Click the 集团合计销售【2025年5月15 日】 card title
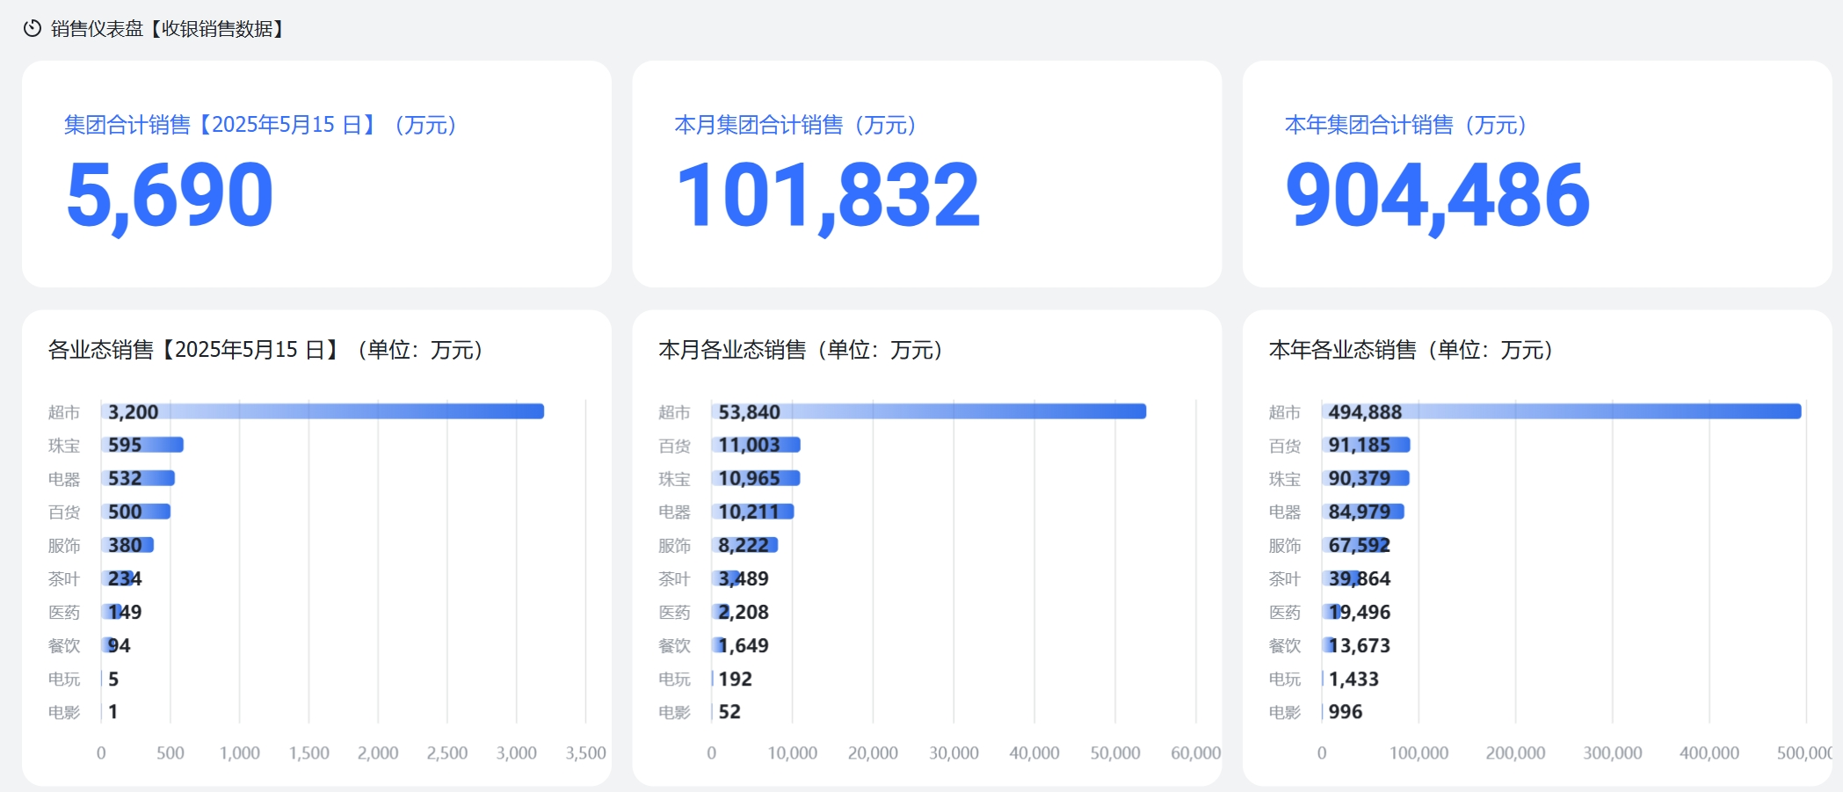This screenshot has height=792, width=1843. [x=260, y=125]
